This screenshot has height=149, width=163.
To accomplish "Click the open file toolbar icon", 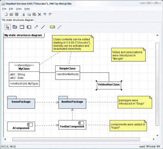I will click(11, 14).
